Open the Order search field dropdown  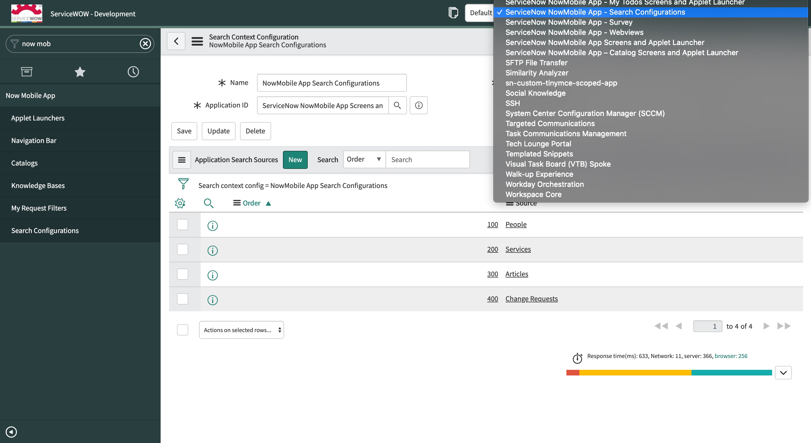pyautogui.click(x=364, y=159)
